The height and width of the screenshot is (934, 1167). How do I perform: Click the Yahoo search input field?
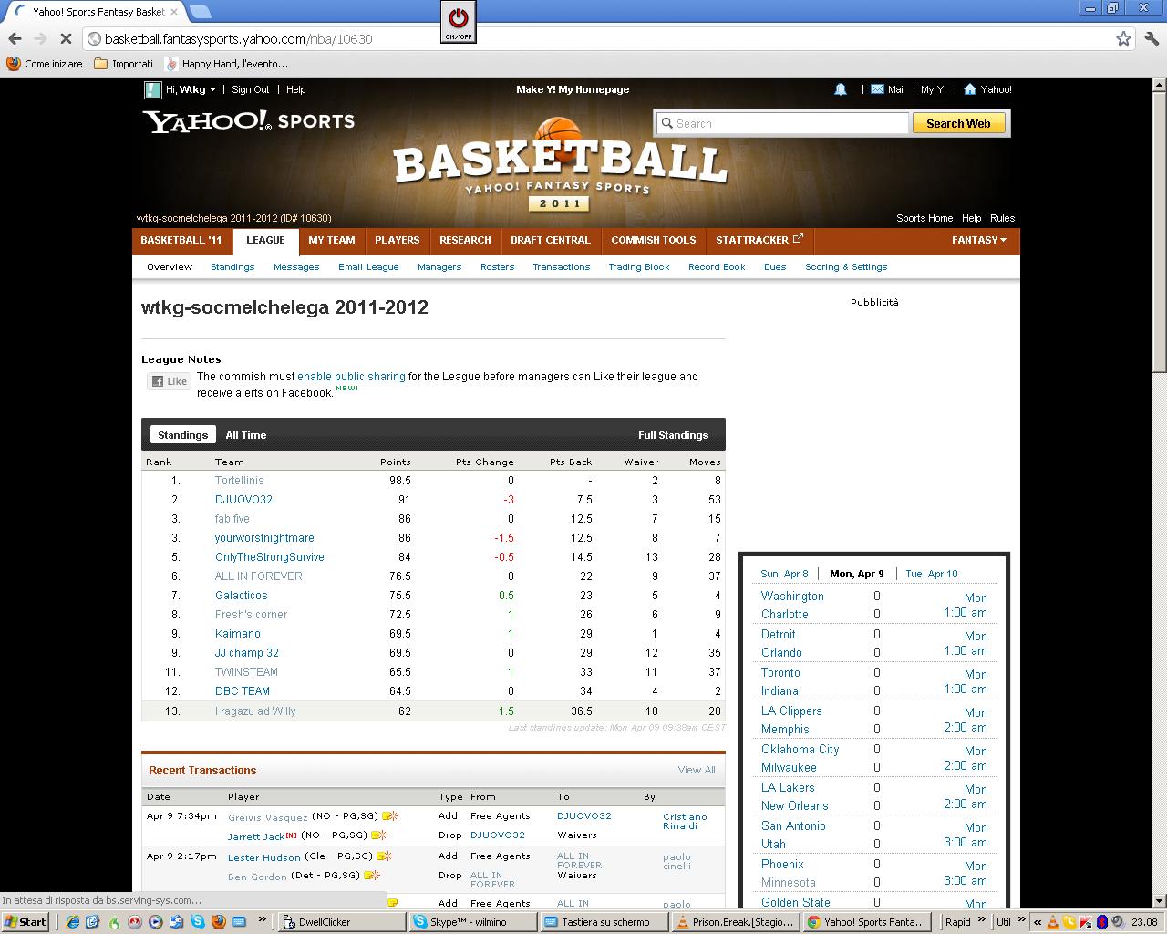tap(782, 123)
